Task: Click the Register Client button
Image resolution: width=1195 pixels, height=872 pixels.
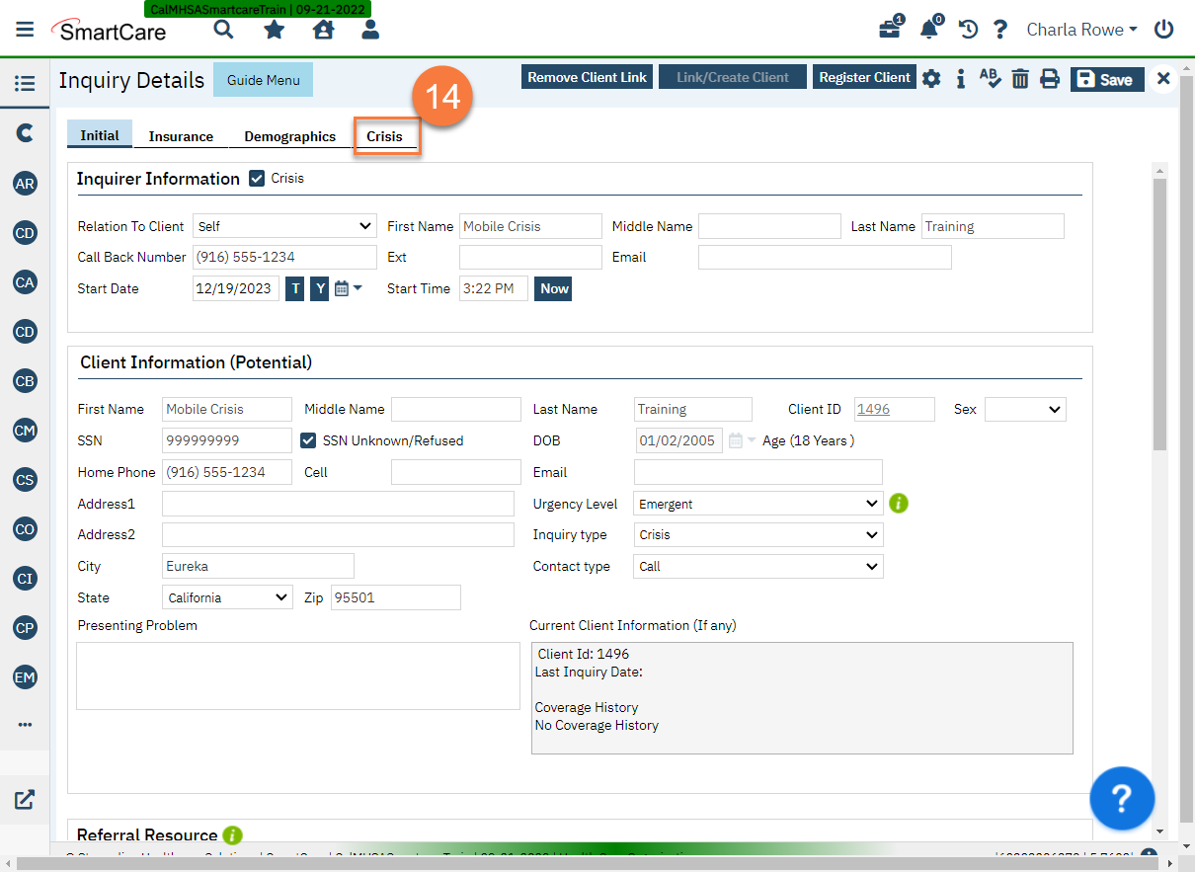Action: point(864,77)
